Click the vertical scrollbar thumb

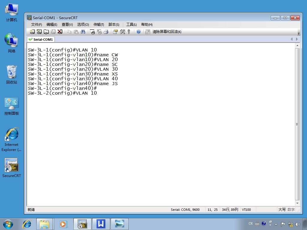coord(297,124)
